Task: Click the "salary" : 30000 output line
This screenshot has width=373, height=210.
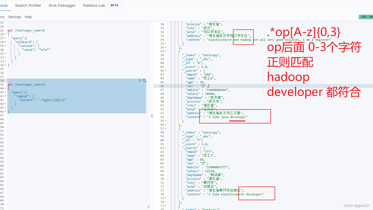Action: coord(201,94)
